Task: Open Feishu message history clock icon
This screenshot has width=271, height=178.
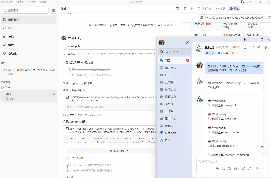Action: point(246,40)
